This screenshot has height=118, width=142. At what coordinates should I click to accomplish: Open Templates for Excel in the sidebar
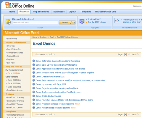click(x=15, y=115)
